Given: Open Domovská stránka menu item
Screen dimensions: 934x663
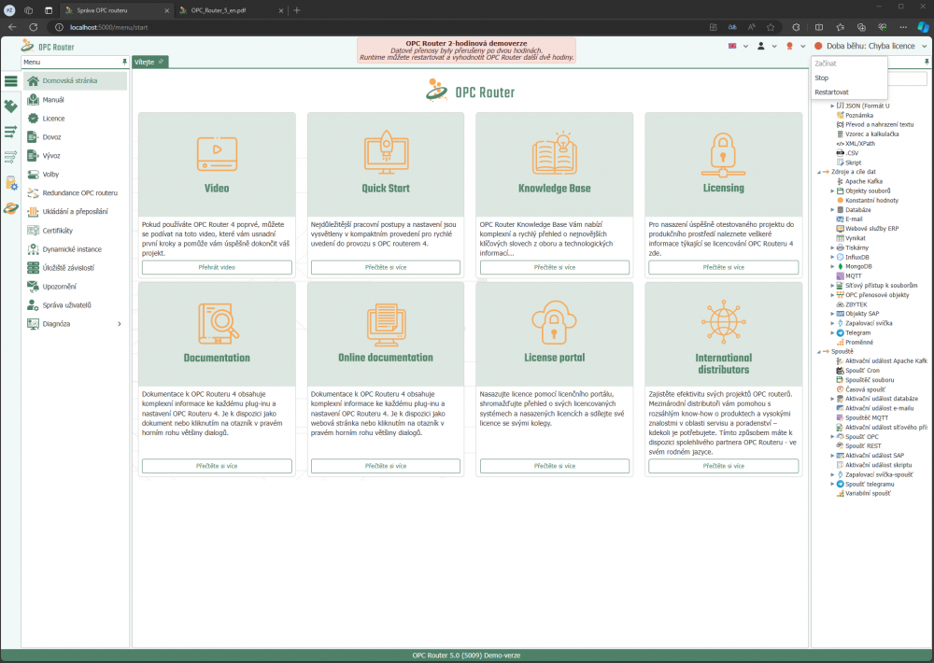Looking at the screenshot, I should coord(75,81).
